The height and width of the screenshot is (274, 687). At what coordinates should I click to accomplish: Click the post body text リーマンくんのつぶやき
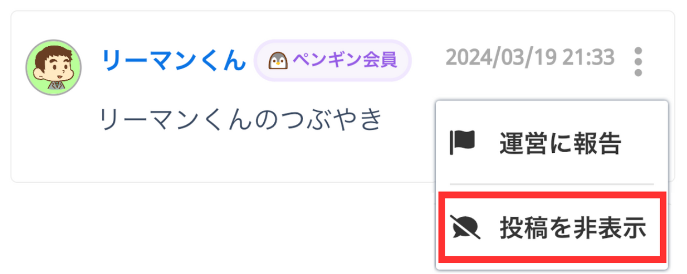(x=240, y=120)
